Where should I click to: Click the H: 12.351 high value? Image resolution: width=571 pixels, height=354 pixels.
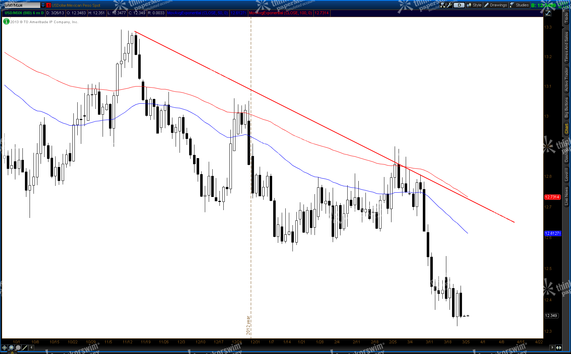[97, 13]
